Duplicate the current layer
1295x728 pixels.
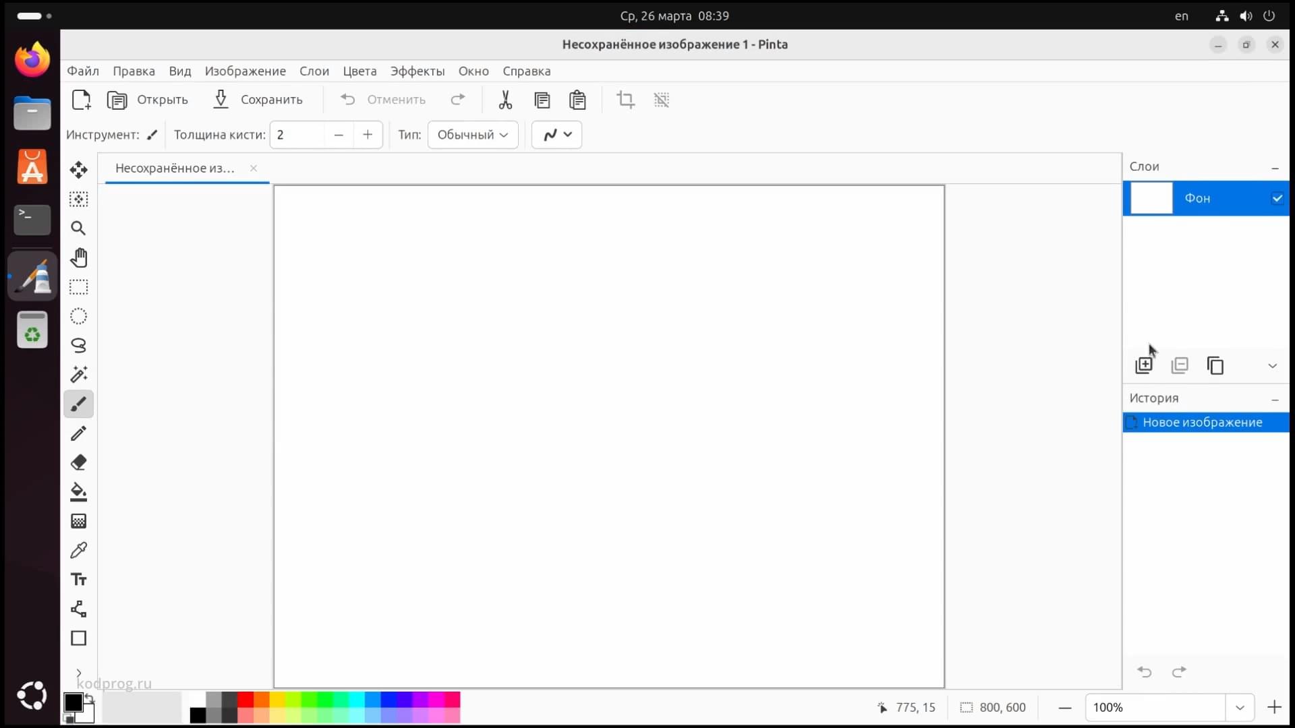click(x=1215, y=365)
